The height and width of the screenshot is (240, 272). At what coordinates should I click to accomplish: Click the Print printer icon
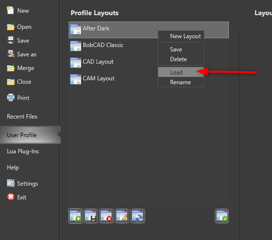pos(11,97)
